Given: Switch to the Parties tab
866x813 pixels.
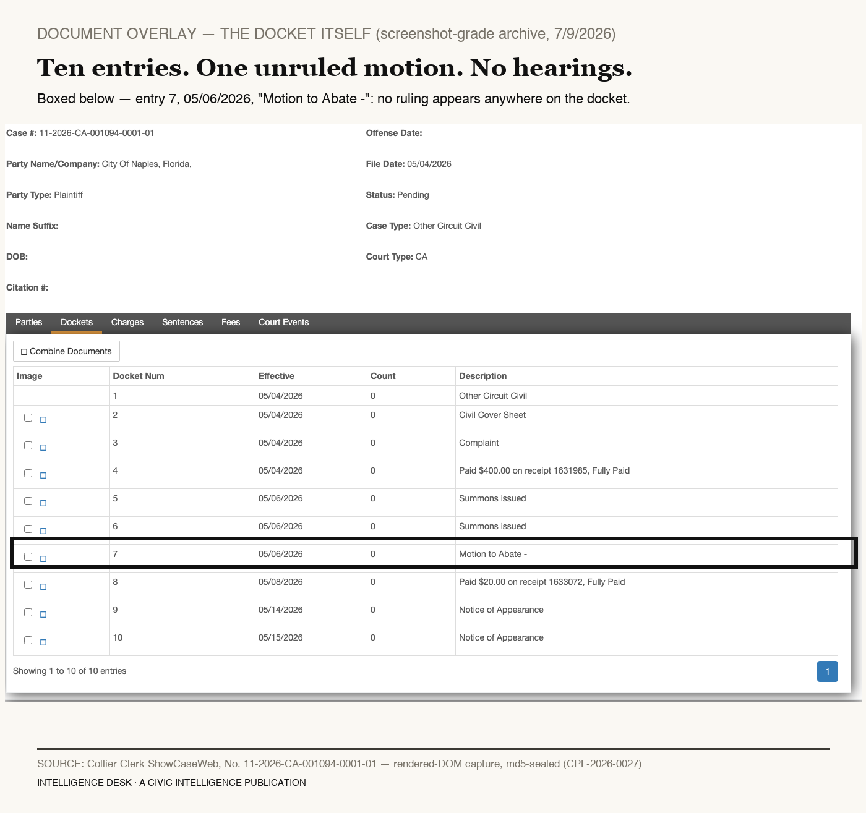Looking at the screenshot, I should point(28,323).
